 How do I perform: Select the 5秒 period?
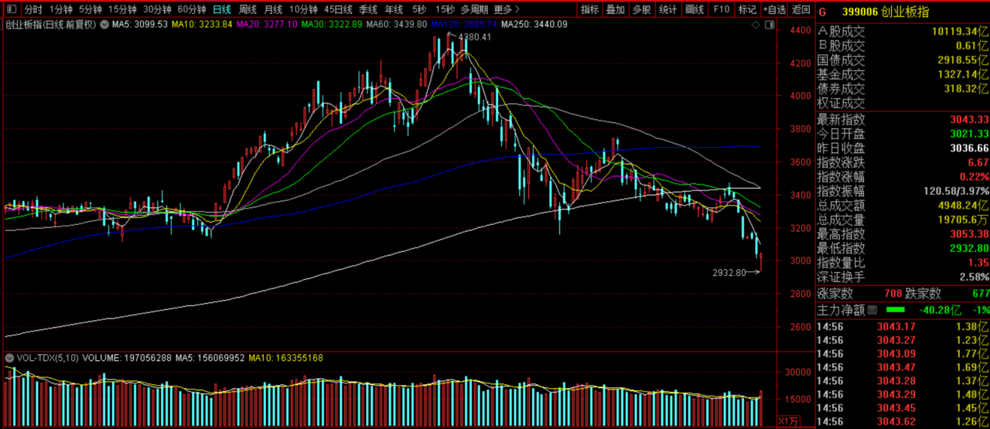coord(418,10)
